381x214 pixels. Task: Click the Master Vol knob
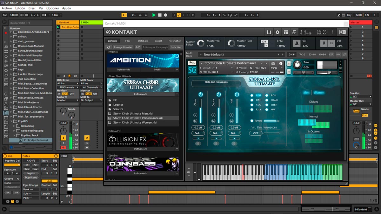201,43
